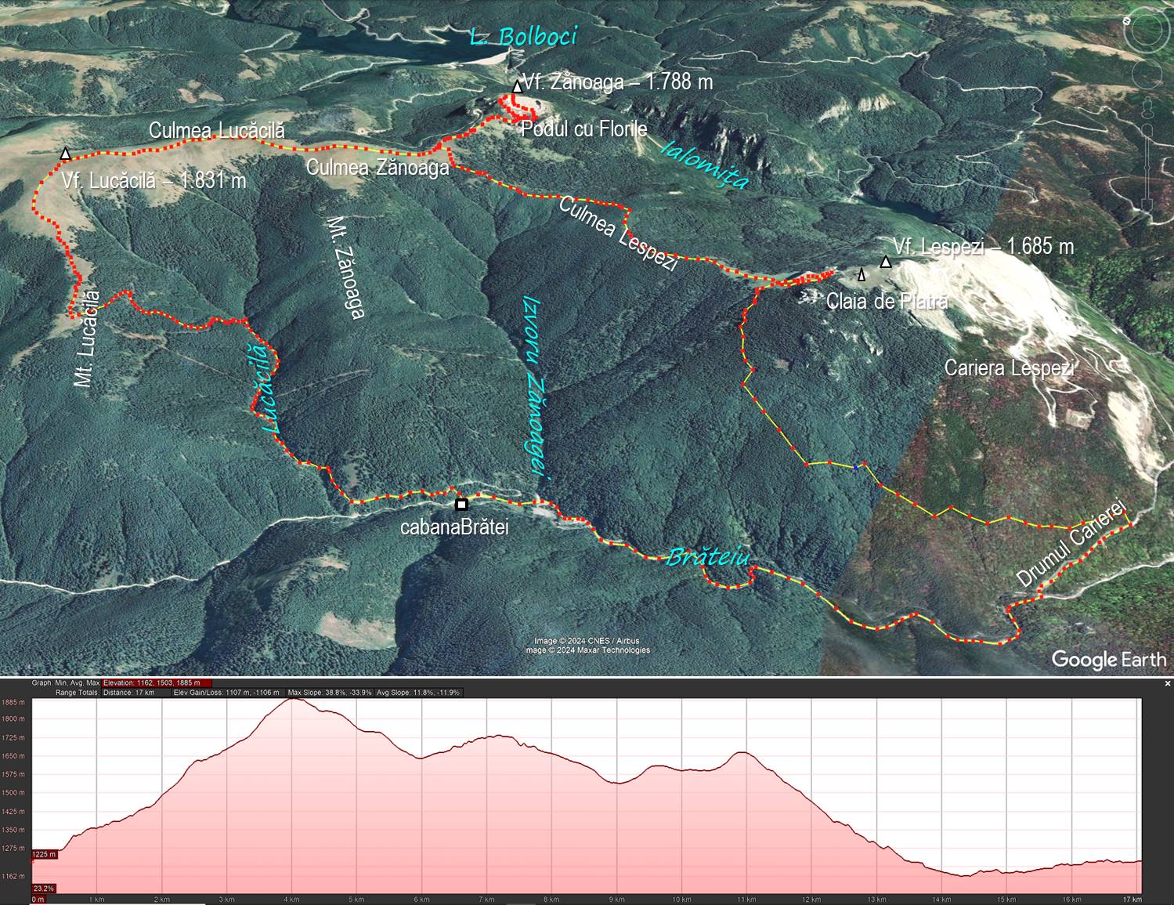Select the Street View pegman icon

tap(1148, 106)
